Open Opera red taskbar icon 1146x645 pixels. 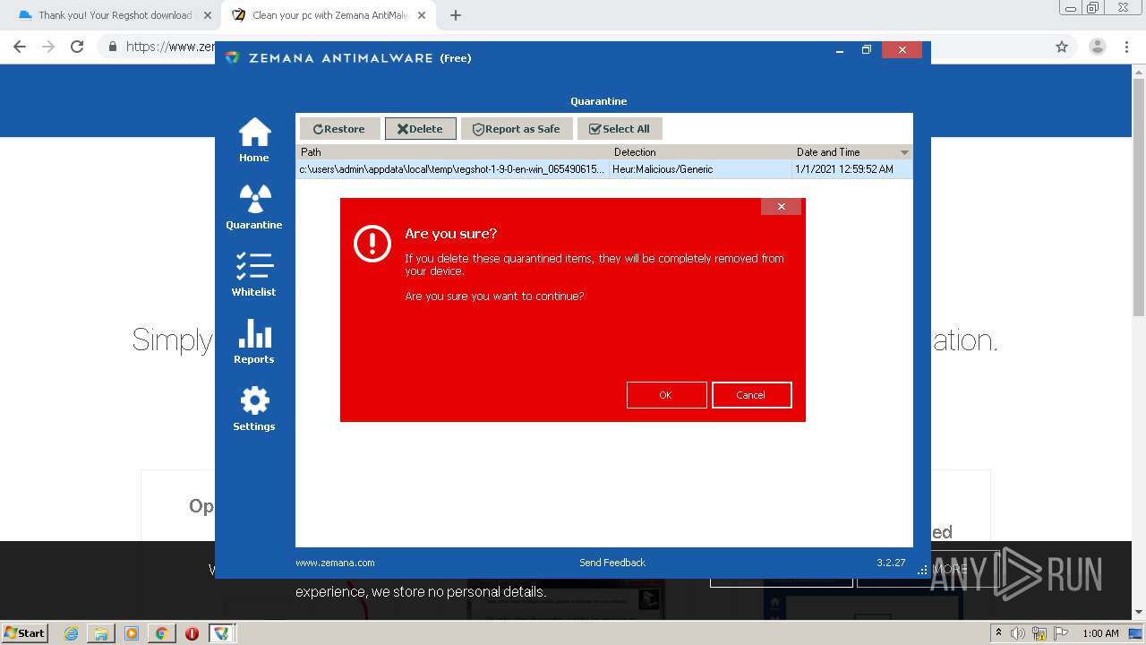tap(192, 633)
